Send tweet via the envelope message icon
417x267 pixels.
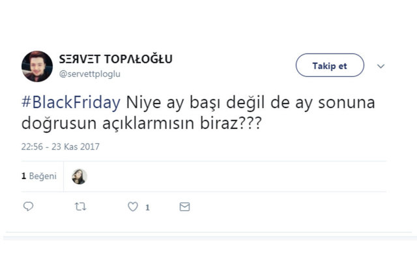[x=184, y=207]
